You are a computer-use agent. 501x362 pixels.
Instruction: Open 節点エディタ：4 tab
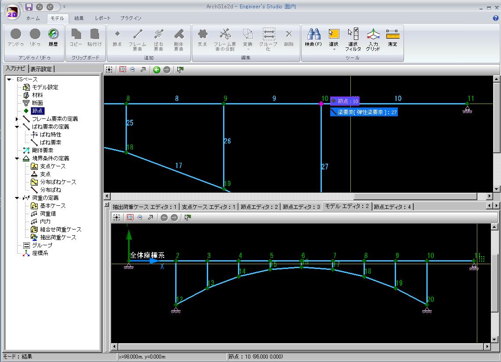[393, 207]
